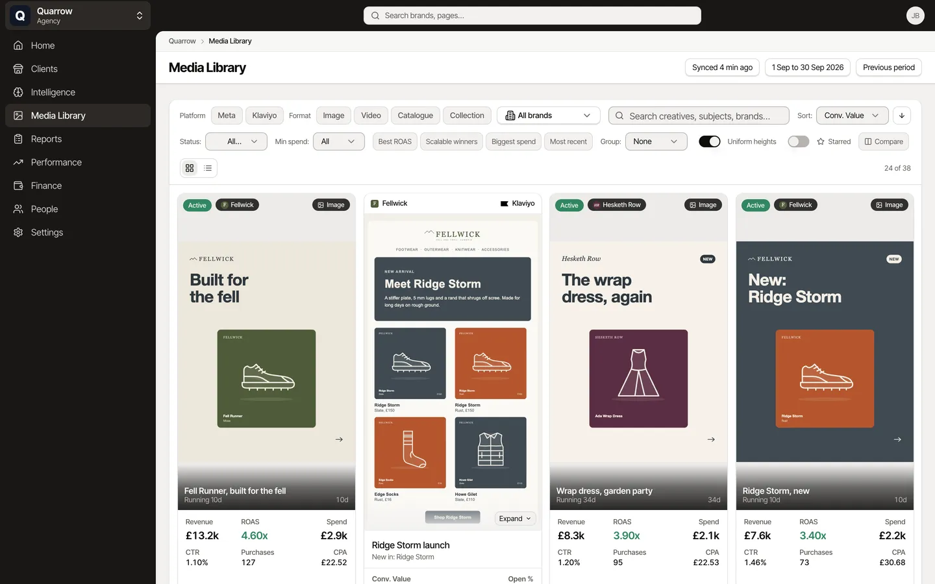Image resolution: width=935 pixels, height=584 pixels.
Task: Reverse the sort direction arrow
Action: pos(902,116)
